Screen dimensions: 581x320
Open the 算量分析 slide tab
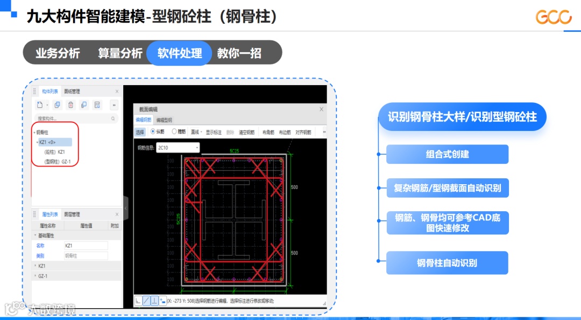[120, 53]
